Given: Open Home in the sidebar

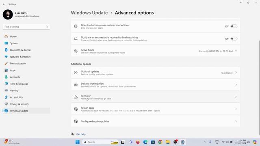Looking at the screenshot, I should [26, 36].
